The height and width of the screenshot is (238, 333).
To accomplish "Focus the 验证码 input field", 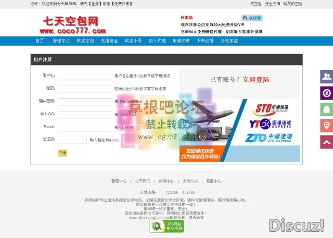I will point(72,140).
